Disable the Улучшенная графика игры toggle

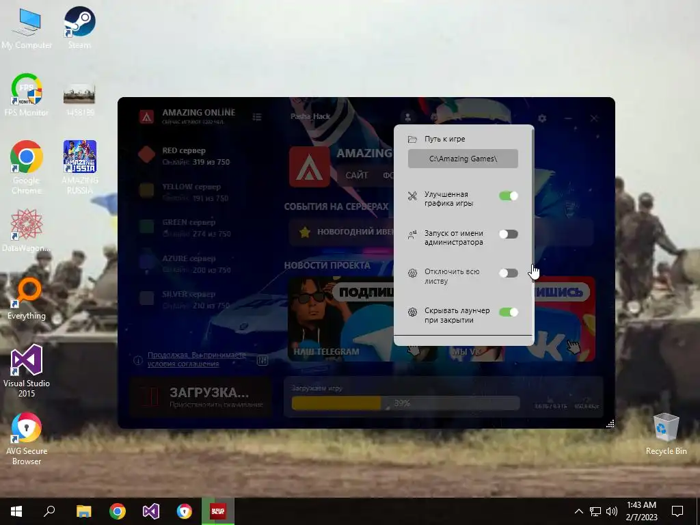509,196
